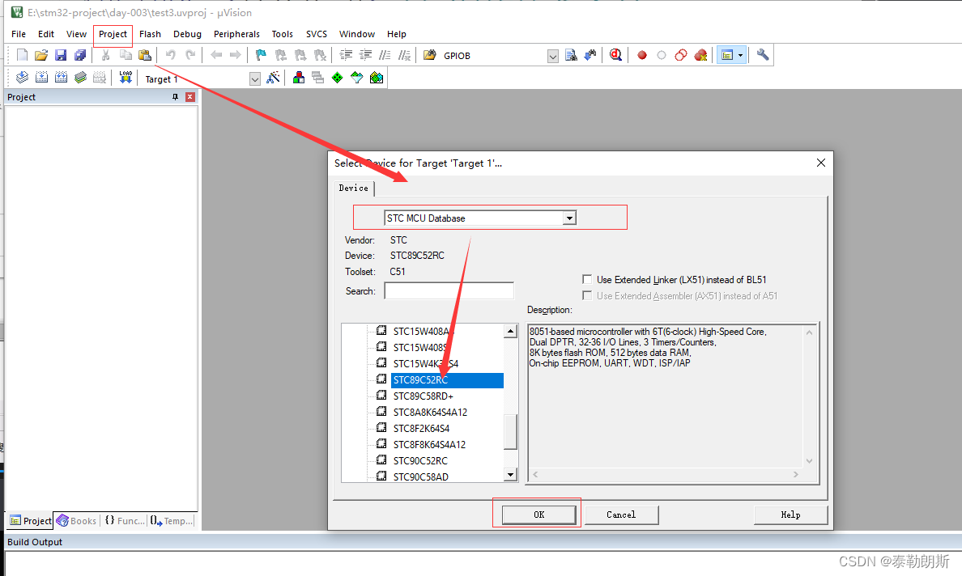Paste from clipboard toolbar icon
The height and width of the screenshot is (576, 962).
145,55
